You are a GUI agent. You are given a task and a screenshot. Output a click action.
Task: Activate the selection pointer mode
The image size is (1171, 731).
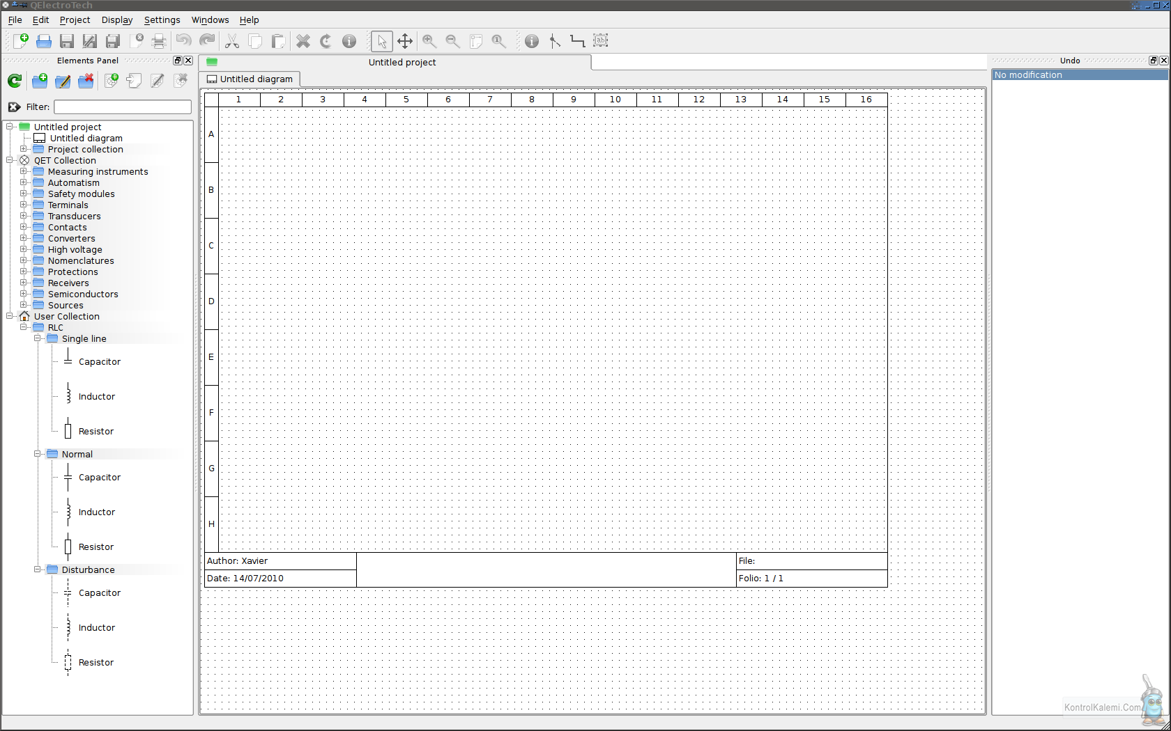(382, 41)
